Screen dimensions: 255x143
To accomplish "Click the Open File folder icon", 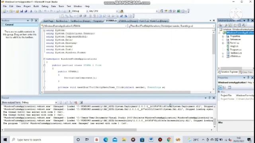I will [x=17, y=11].
